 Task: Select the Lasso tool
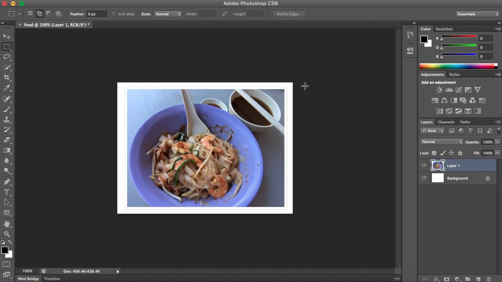tap(7, 57)
